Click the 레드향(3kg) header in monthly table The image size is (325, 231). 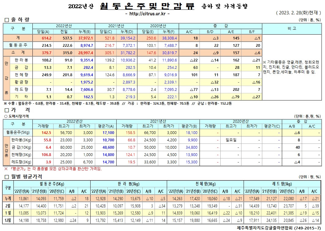(x=282, y=184)
